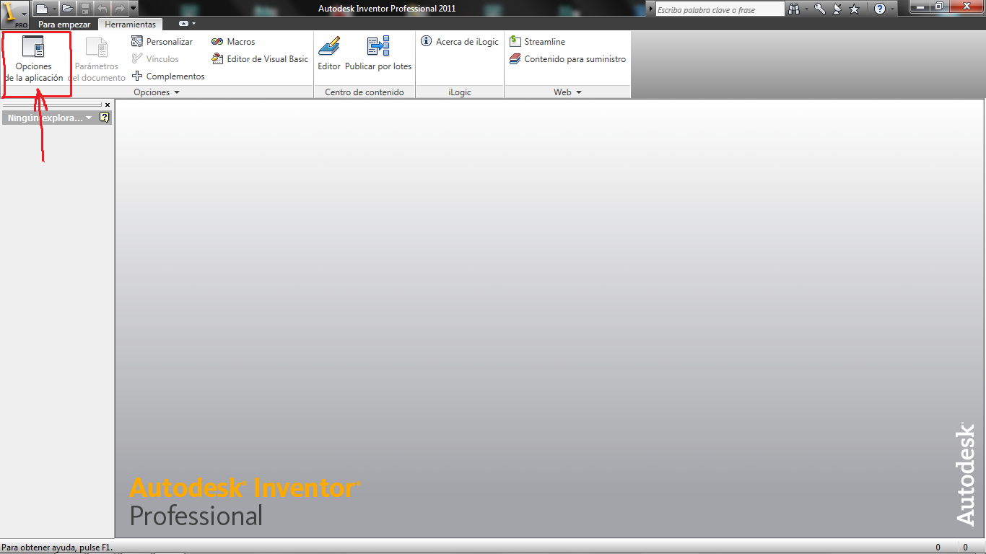
Task: Open the Inventor application menu button
Action: pyautogui.click(x=15, y=13)
